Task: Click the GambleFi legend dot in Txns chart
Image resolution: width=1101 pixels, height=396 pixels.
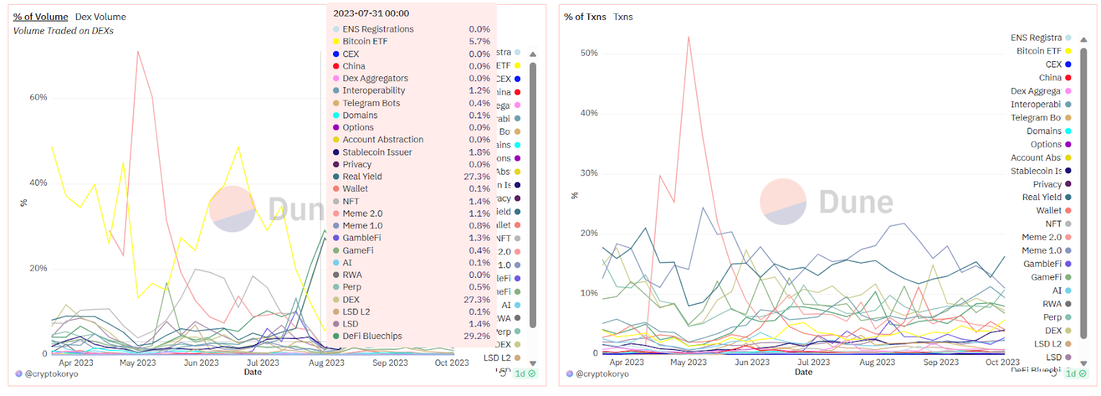Action: coord(1068,264)
